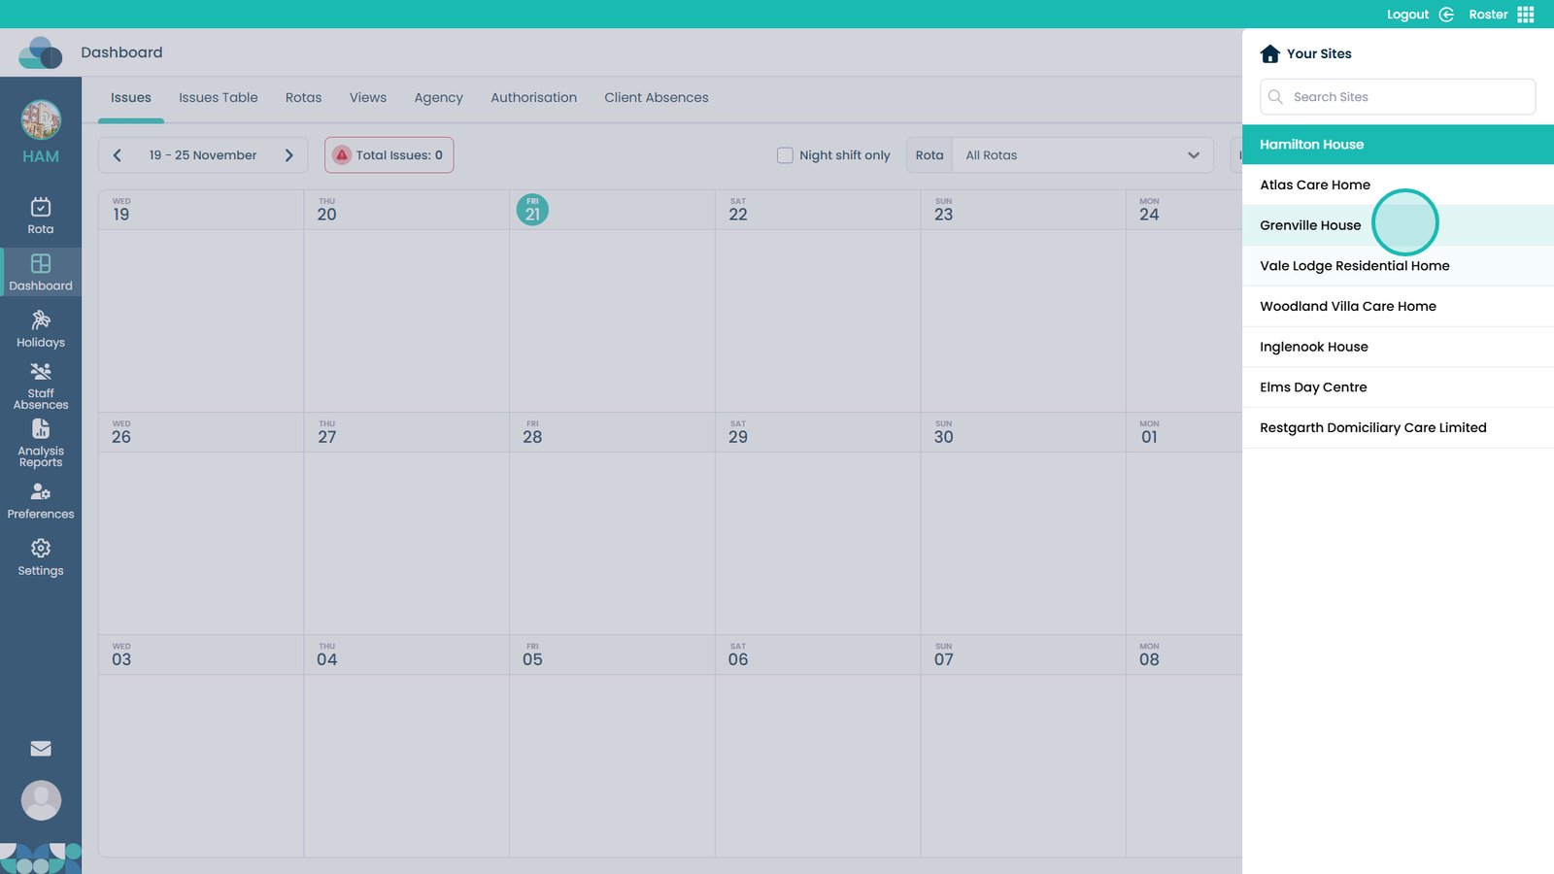1554x874 pixels.
Task: Open the user profile avatar
Action: pos(41,800)
